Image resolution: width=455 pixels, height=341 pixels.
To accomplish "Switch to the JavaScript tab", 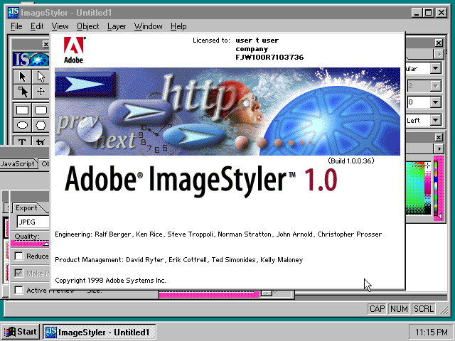I will [18, 164].
